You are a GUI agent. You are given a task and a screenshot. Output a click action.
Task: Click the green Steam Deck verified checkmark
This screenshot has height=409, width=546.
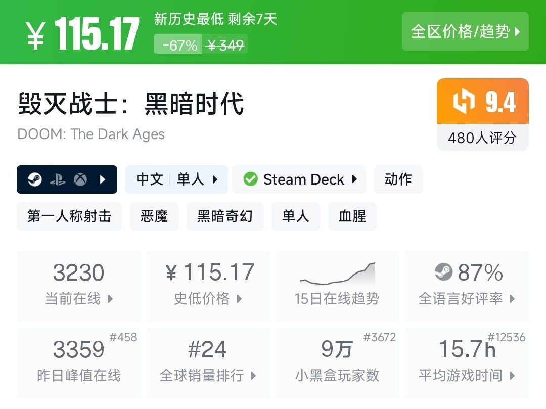tap(250, 179)
